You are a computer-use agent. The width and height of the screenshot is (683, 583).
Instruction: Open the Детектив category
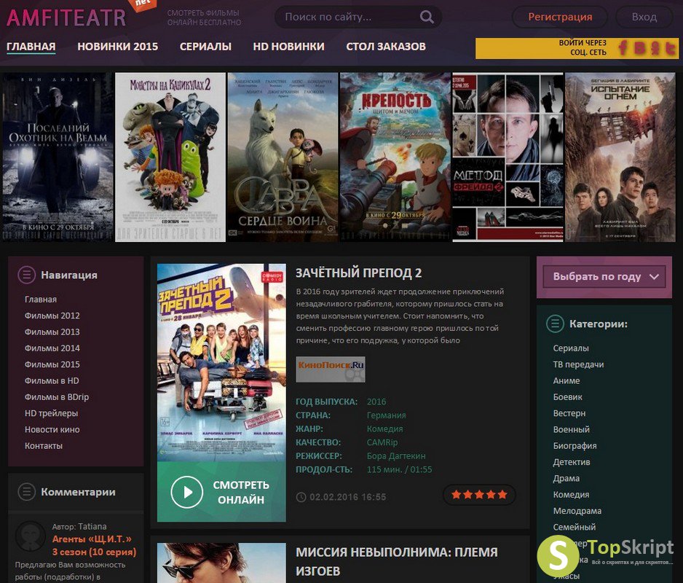(x=572, y=462)
